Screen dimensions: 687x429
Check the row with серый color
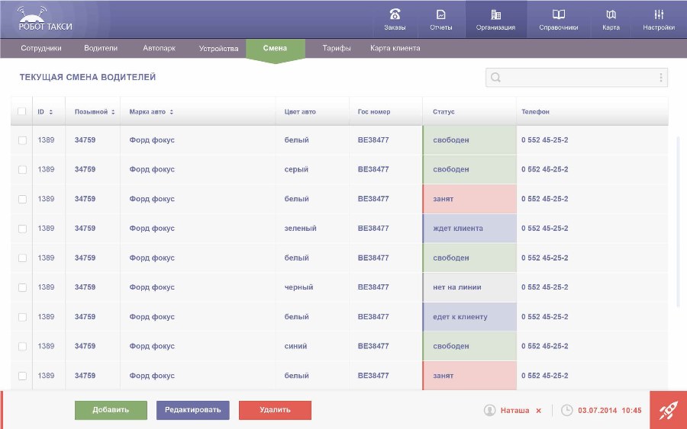coord(22,170)
